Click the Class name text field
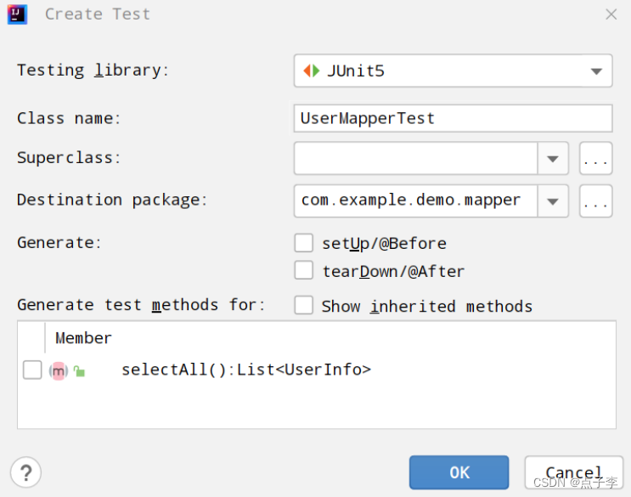Image resolution: width=631 pixels, height=497 pixels. [x=454, y=118]
